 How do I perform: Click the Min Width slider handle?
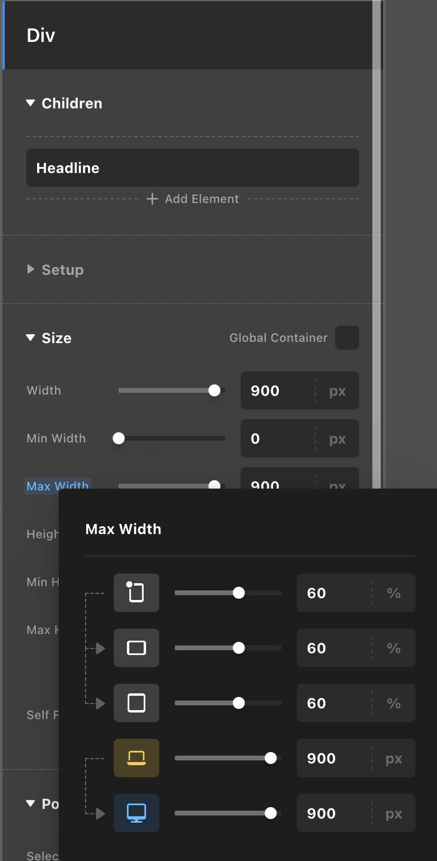pyautogui.click(x=119, y=438)
